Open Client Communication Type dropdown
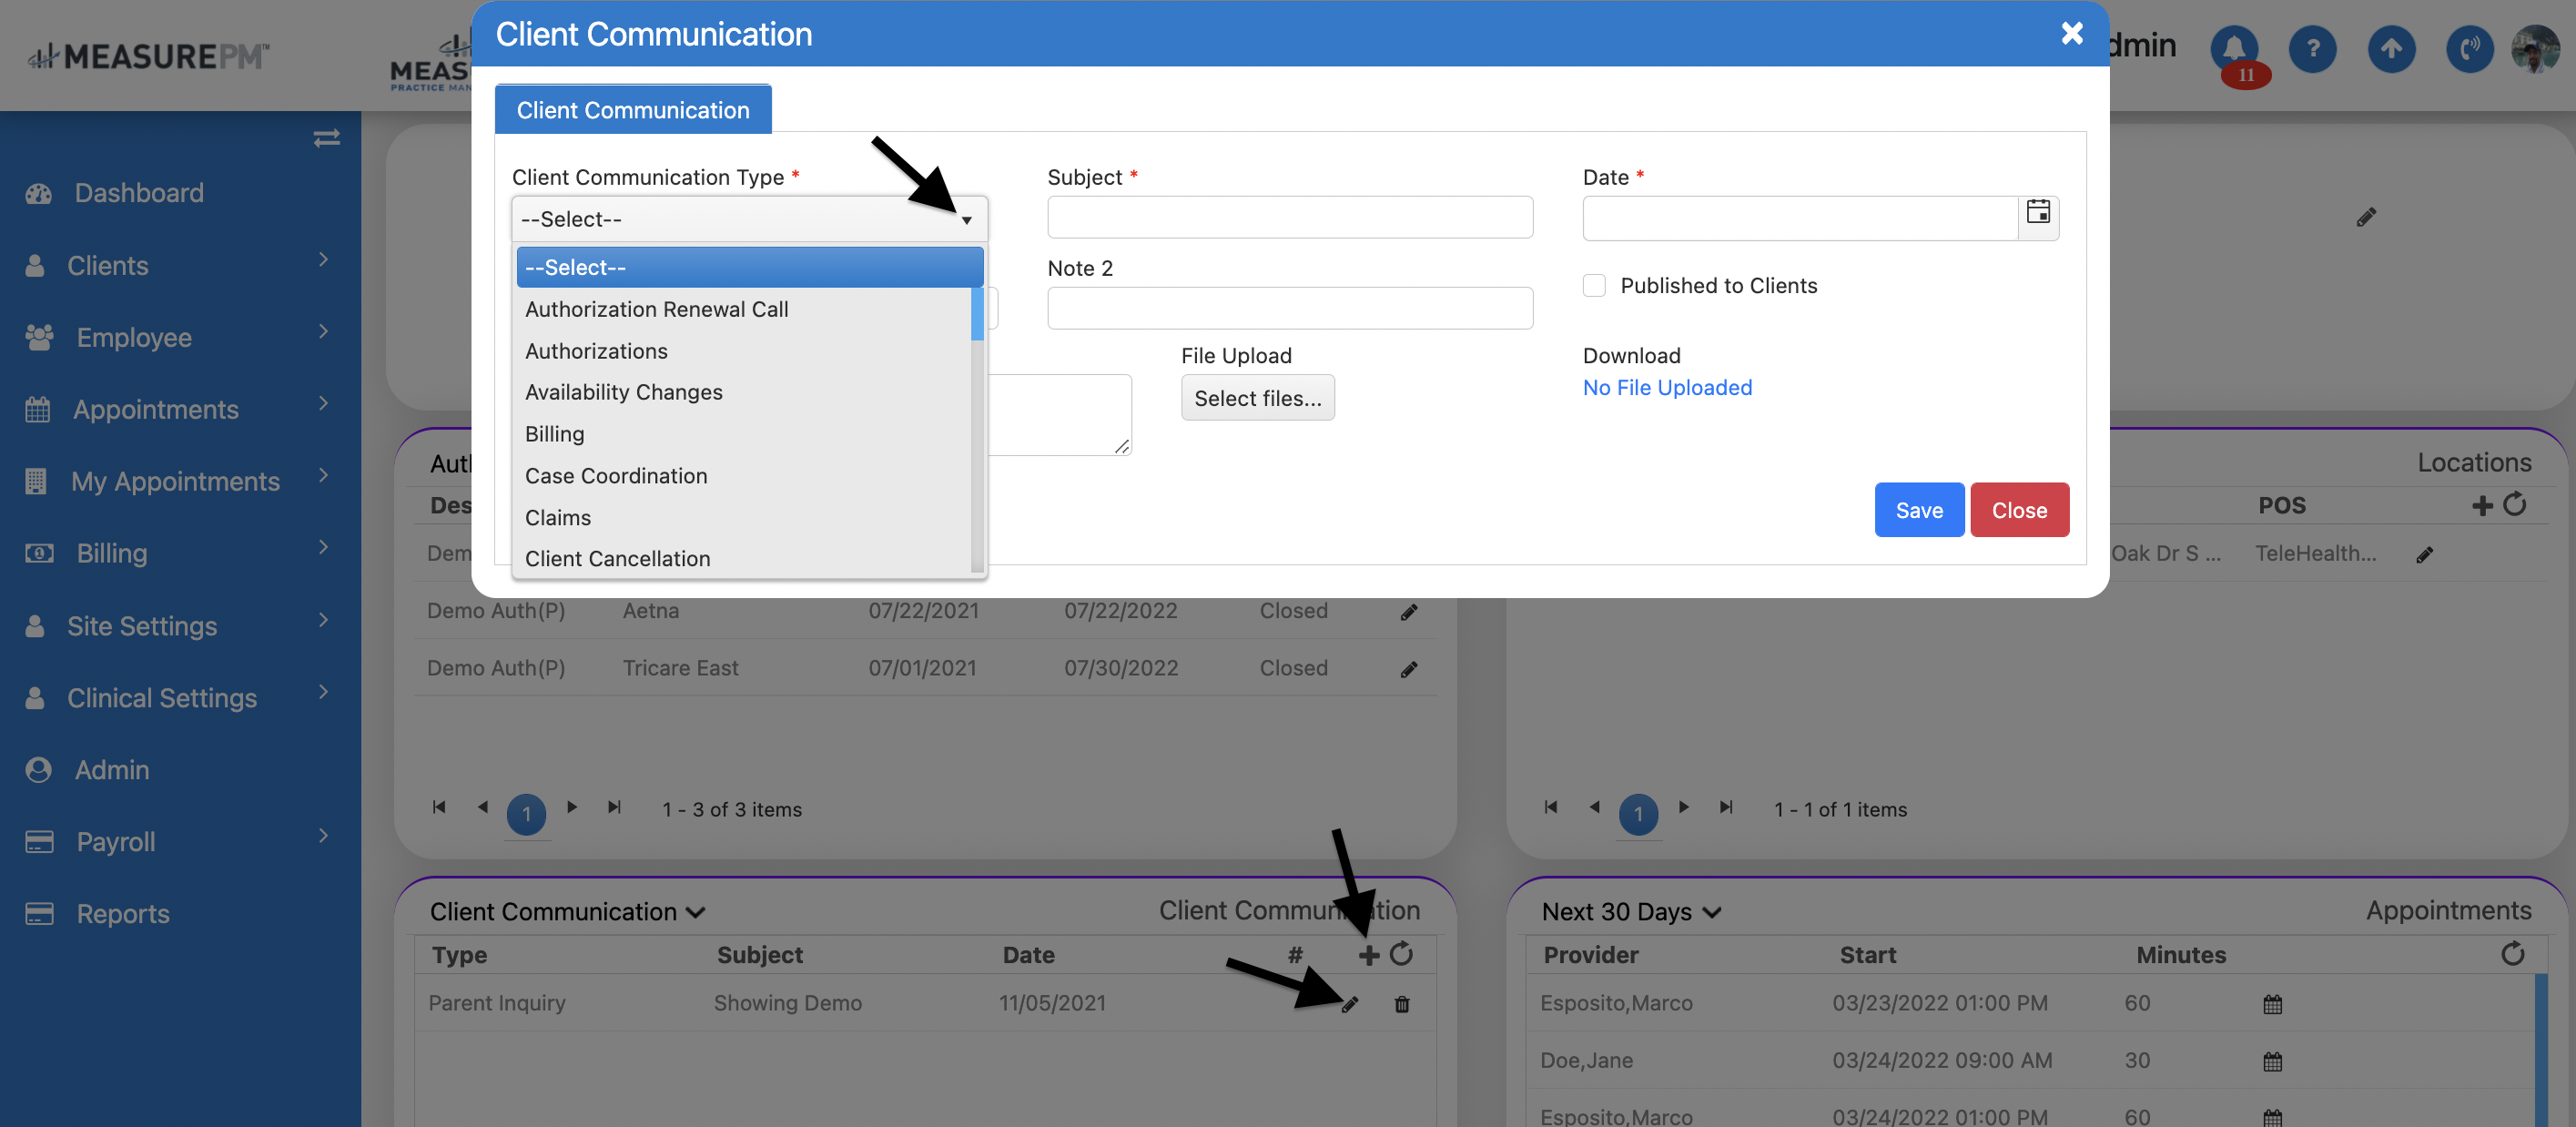 (748, 219)
